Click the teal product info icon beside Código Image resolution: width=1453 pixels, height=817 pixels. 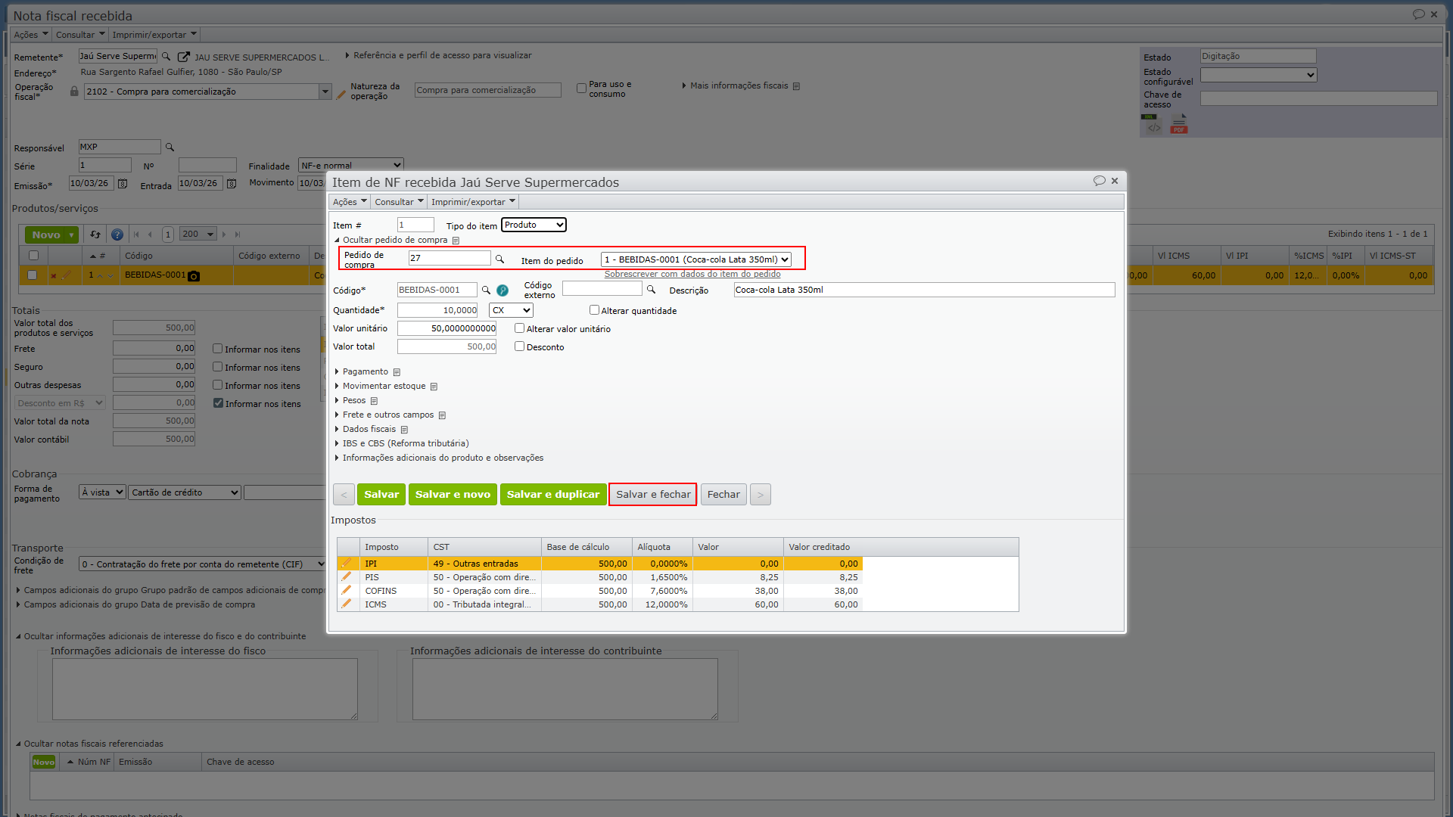coord(502,290)
